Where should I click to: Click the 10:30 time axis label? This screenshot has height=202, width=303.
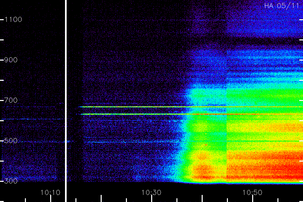point(151,193)
